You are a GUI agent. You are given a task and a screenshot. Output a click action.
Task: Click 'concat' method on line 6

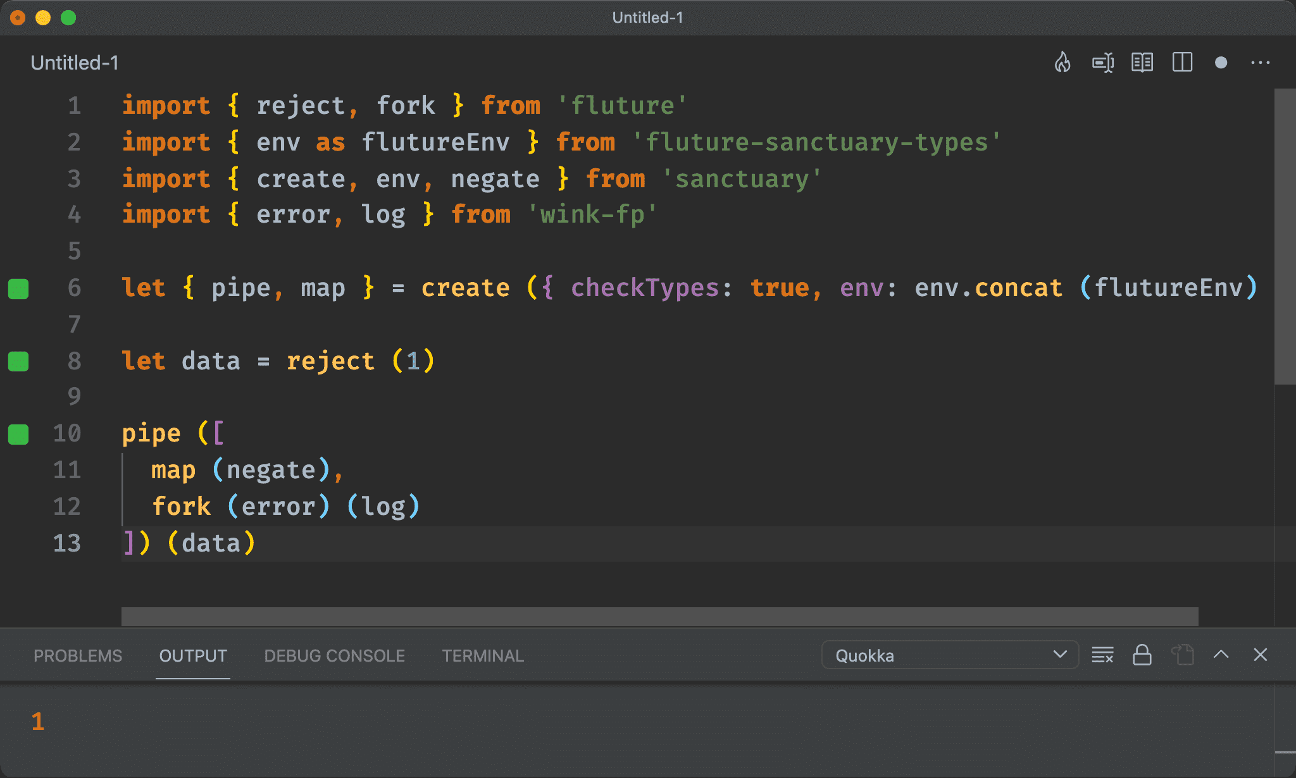[1019, 288]
